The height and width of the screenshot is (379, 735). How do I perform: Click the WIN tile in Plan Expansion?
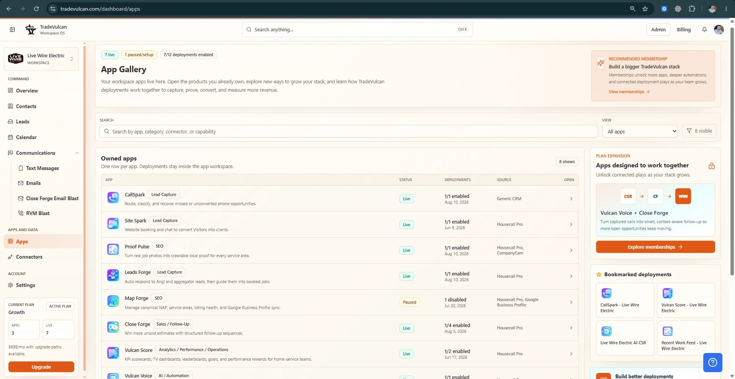point(683,196)
